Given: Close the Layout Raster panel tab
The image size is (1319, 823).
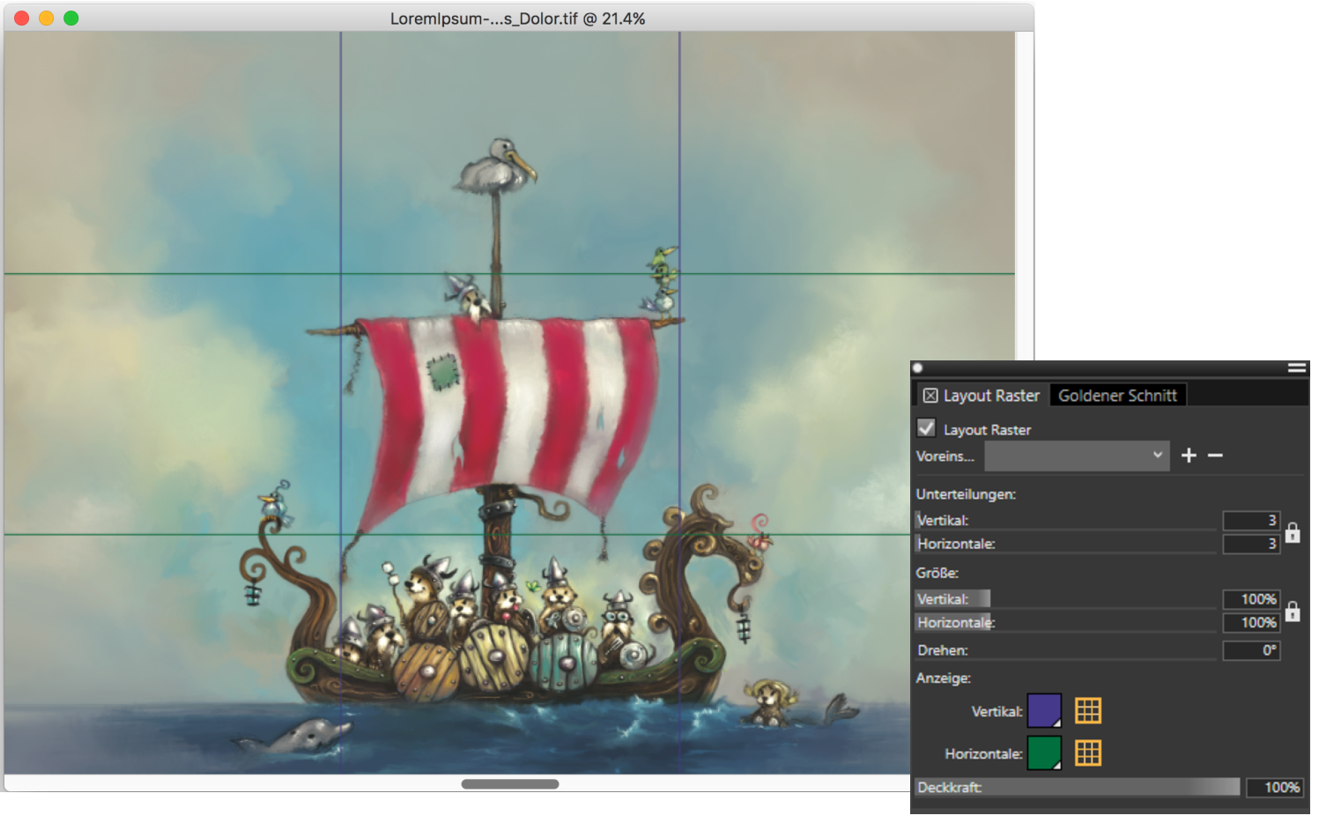Looking at the screenshot, I should [930, 396].
